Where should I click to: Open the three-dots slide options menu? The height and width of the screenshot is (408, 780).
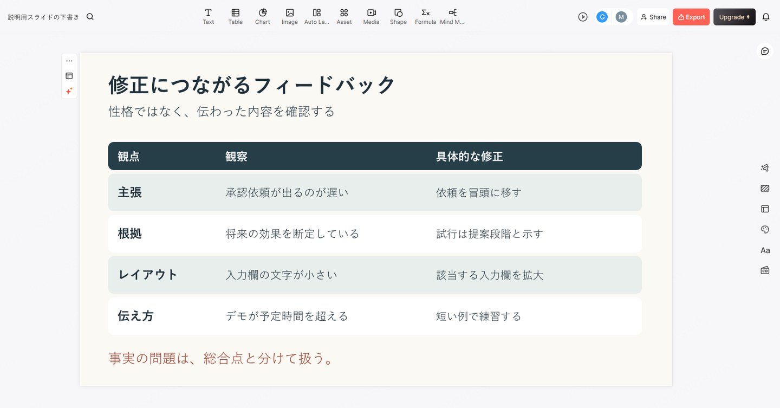[69, 61]
